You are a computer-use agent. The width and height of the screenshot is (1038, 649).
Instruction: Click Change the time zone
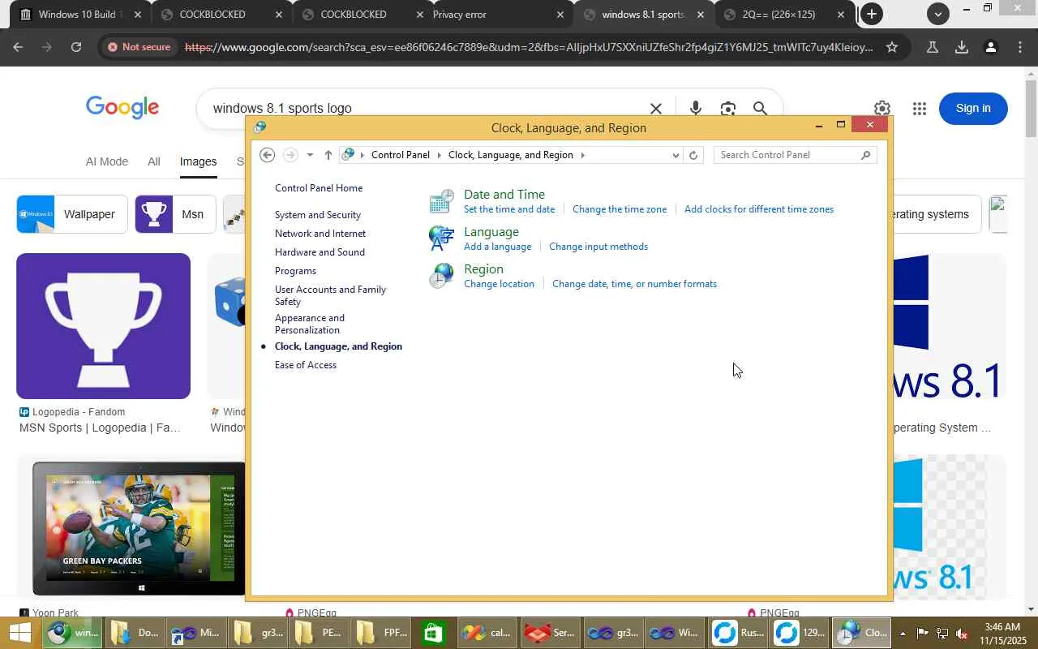[620, 209]
